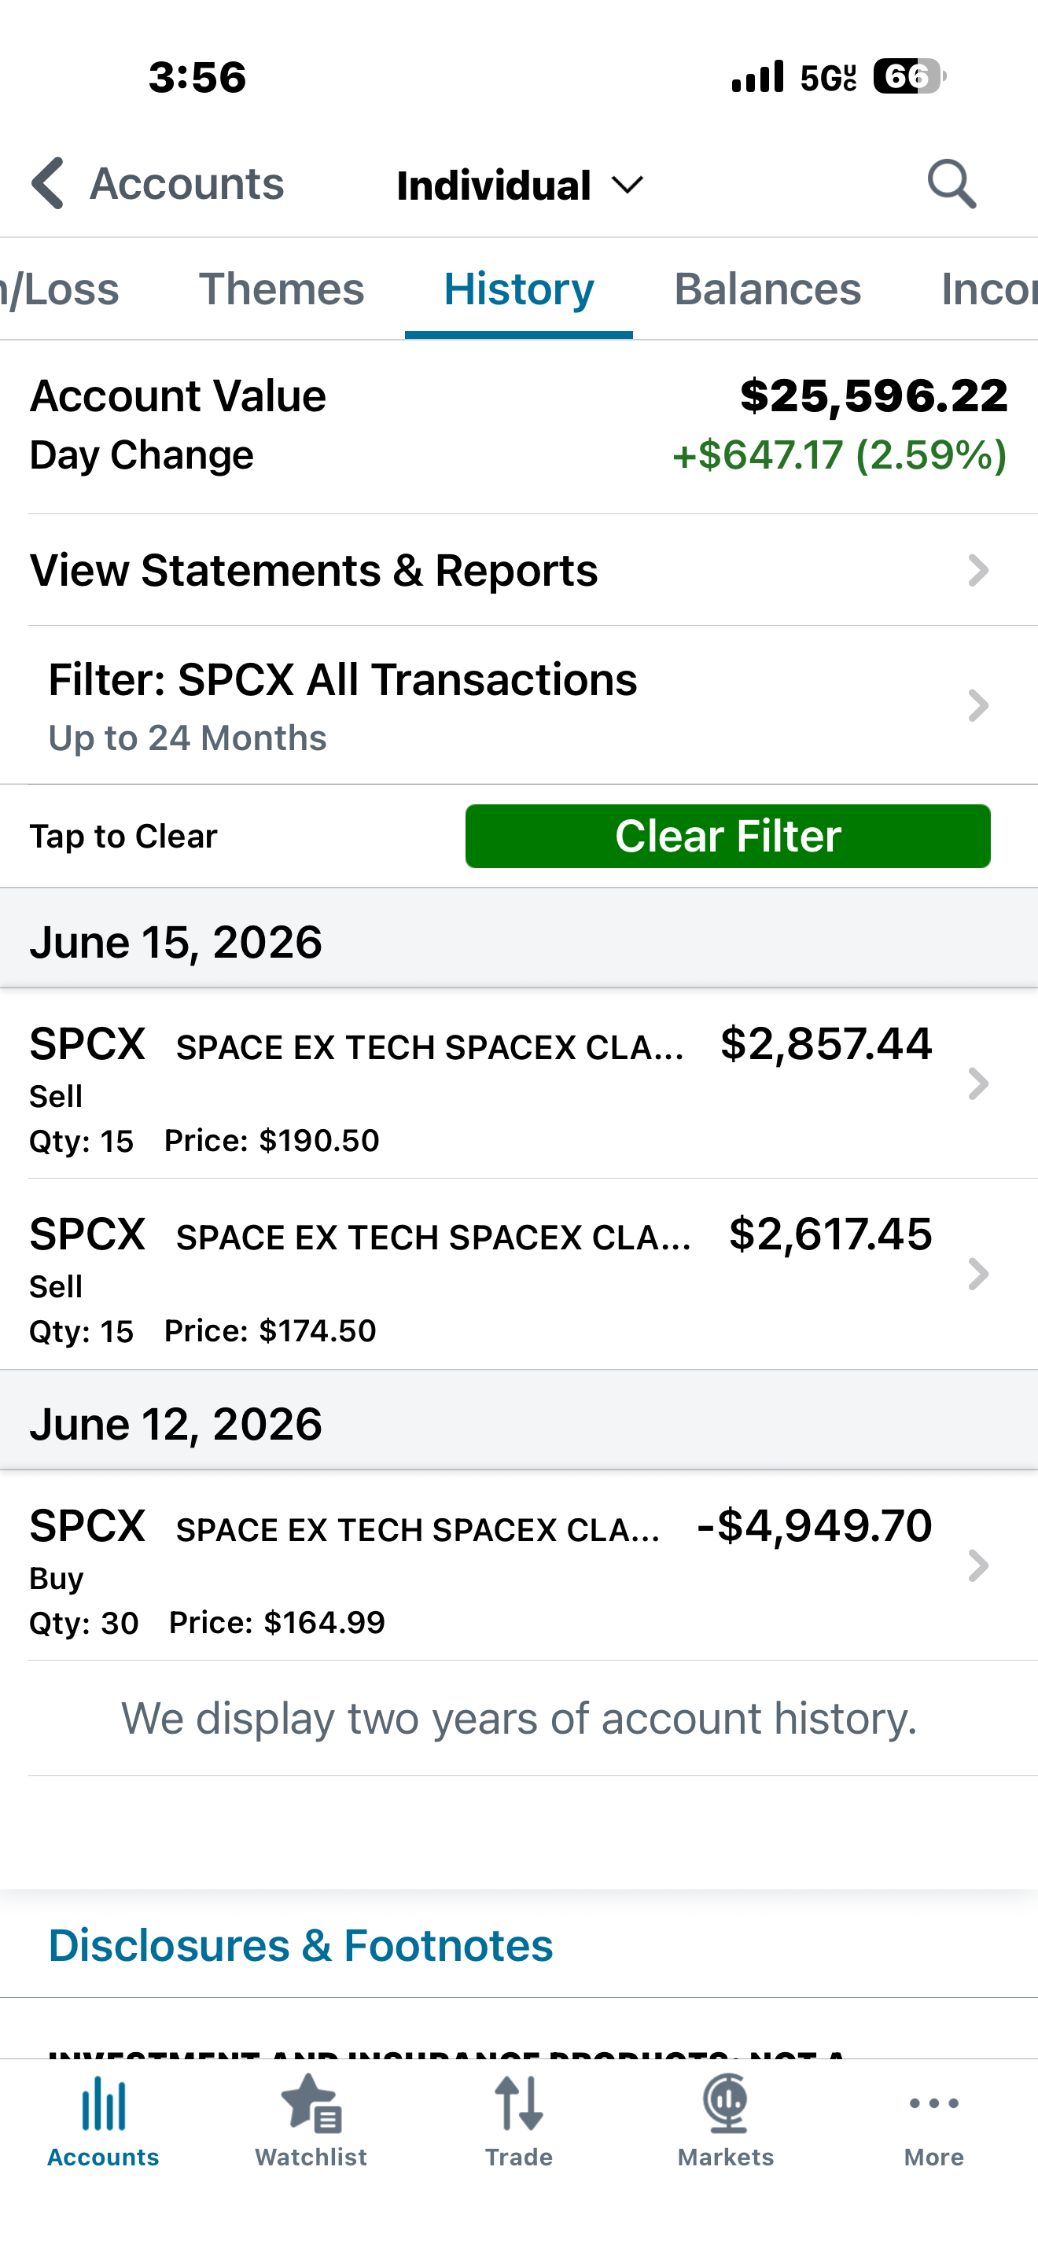1038x2255 pixels.
Task: Expand the Individual account dropdown
Action: (520, 186)
